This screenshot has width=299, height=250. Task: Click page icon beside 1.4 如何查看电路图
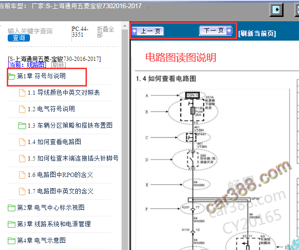22,142
